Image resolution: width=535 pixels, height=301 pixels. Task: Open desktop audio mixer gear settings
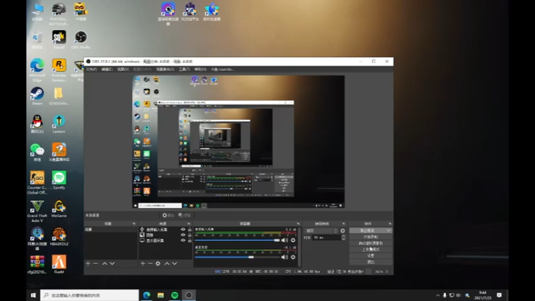coord(293,257)
